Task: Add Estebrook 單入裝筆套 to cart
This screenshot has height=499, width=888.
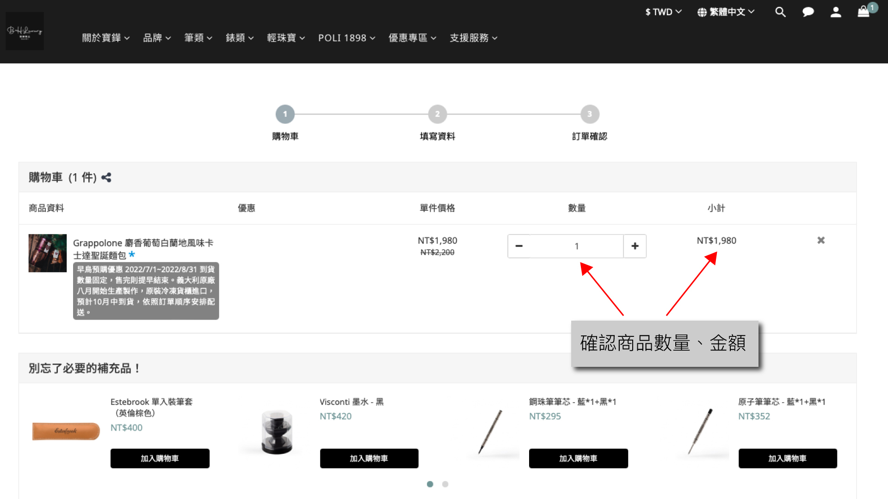Action: coord(160,458)
